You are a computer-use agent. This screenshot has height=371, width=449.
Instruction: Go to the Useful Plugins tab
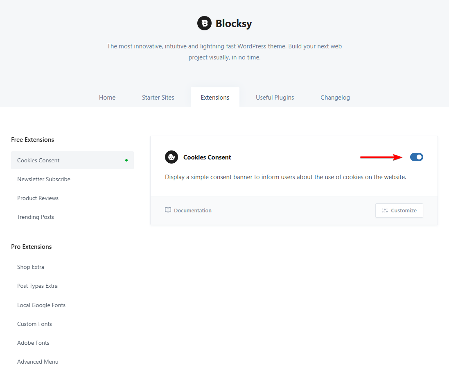pyautogui.click(x=275, y=98)
